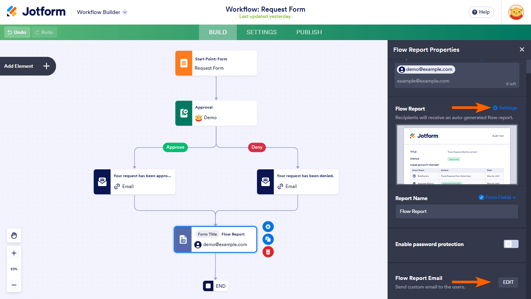Image resolution: width=531 pixels, height=299 pixels.
Task: Switch to the SETTINGS tab
Action: 262,32
